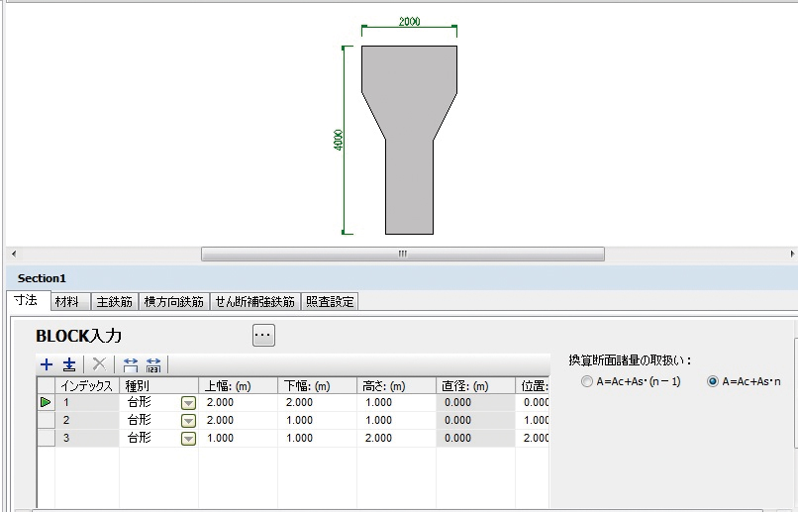This screenshot has height=512, width=798.
Task: Click 4000 height dimension label
Action: coord(338,140)
